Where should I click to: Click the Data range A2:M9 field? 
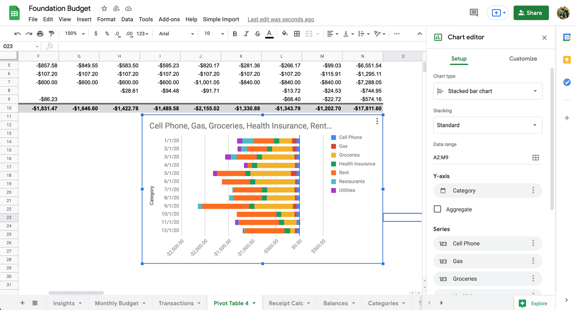[x=482, y=157]
